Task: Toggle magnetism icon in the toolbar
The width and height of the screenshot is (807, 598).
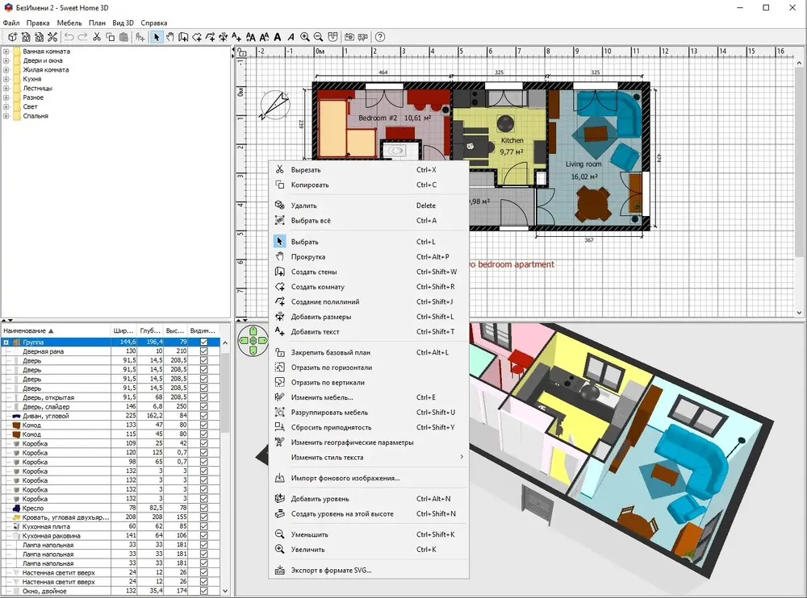Action: tap(333, 37)
